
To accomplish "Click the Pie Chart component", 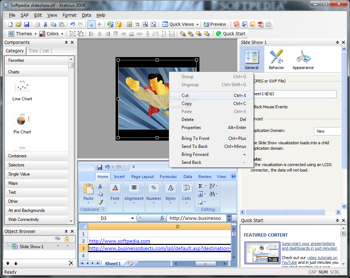I will [x=22, y=124].
